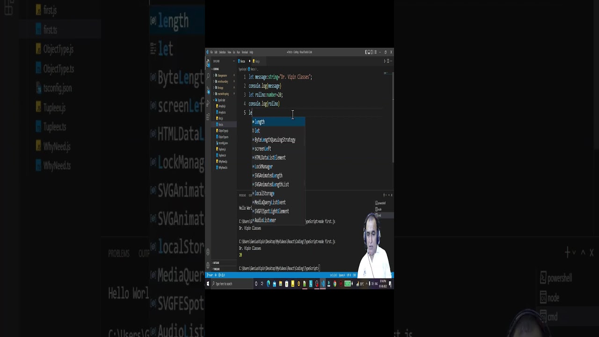This screenshot has width=599, height=337.
Task: Toggle the panel layout button
Action: click(x=369, y=52)
